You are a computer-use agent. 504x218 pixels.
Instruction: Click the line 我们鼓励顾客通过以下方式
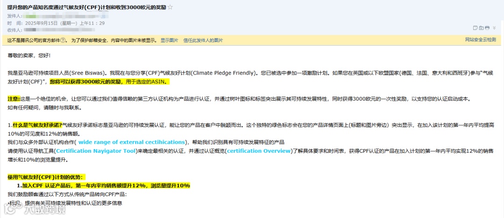(x=67, y=194)
